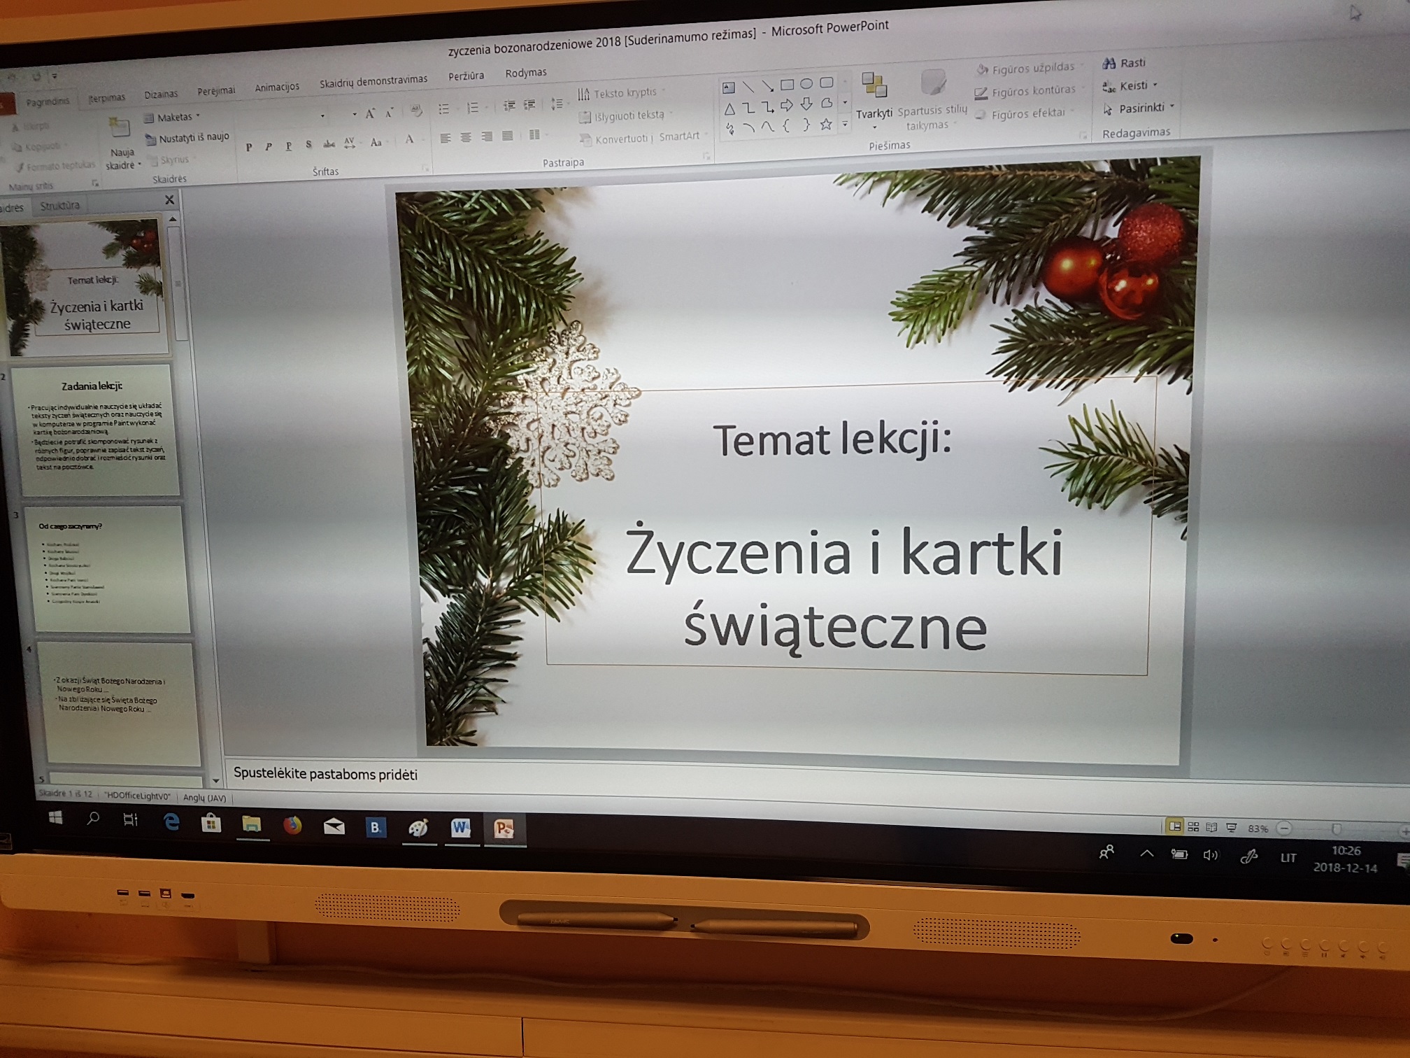This screenshot has width=1410, height=1058.
Task: Open the font color (A) picker
Action: pyautogui.click(x=410, y=140)
